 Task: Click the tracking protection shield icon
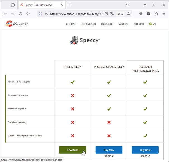[x=40, y=14]
